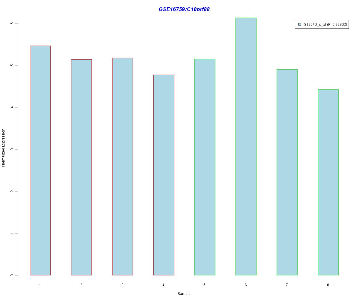Click the Normalized Expression y-axis title

click(x=3, y=148)
